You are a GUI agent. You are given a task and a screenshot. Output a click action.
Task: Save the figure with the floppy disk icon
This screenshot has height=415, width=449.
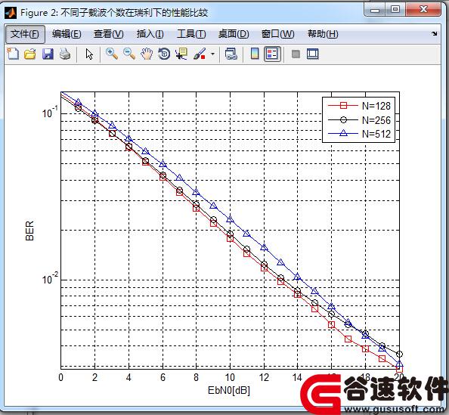(x=48, y=54)
